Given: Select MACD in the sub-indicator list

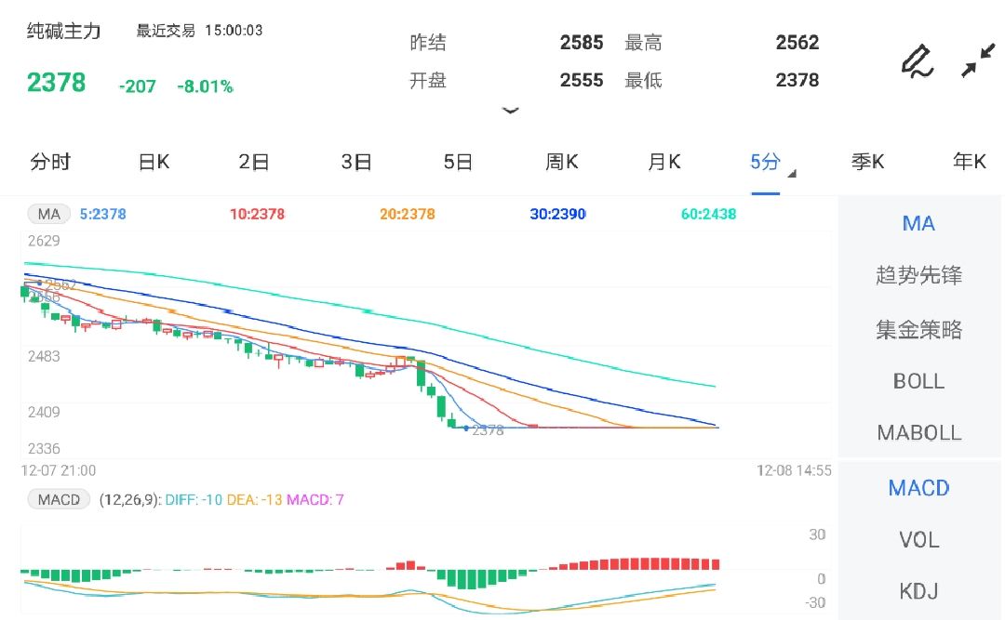Looking at the screenshot, I should 918,488.
